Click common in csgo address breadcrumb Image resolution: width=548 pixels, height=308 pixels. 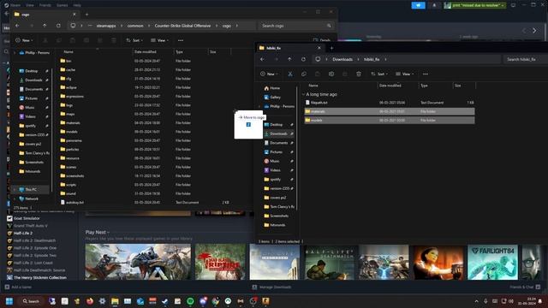(x=135, y=26)
